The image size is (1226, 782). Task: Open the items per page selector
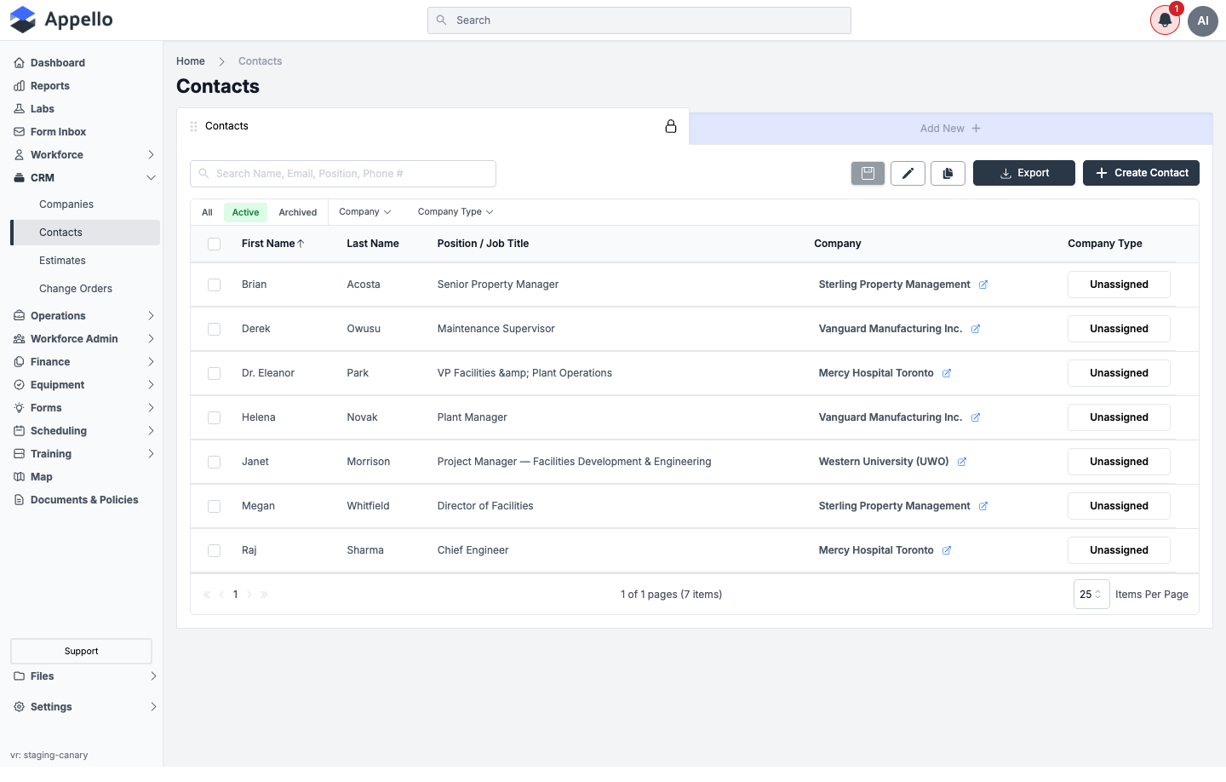(1091, 595)
